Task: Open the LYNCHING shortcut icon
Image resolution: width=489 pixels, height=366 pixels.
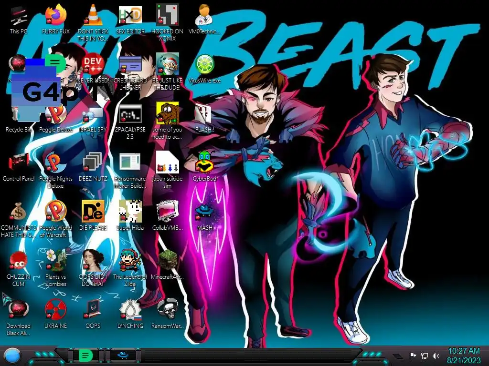Action: [130, 315]
